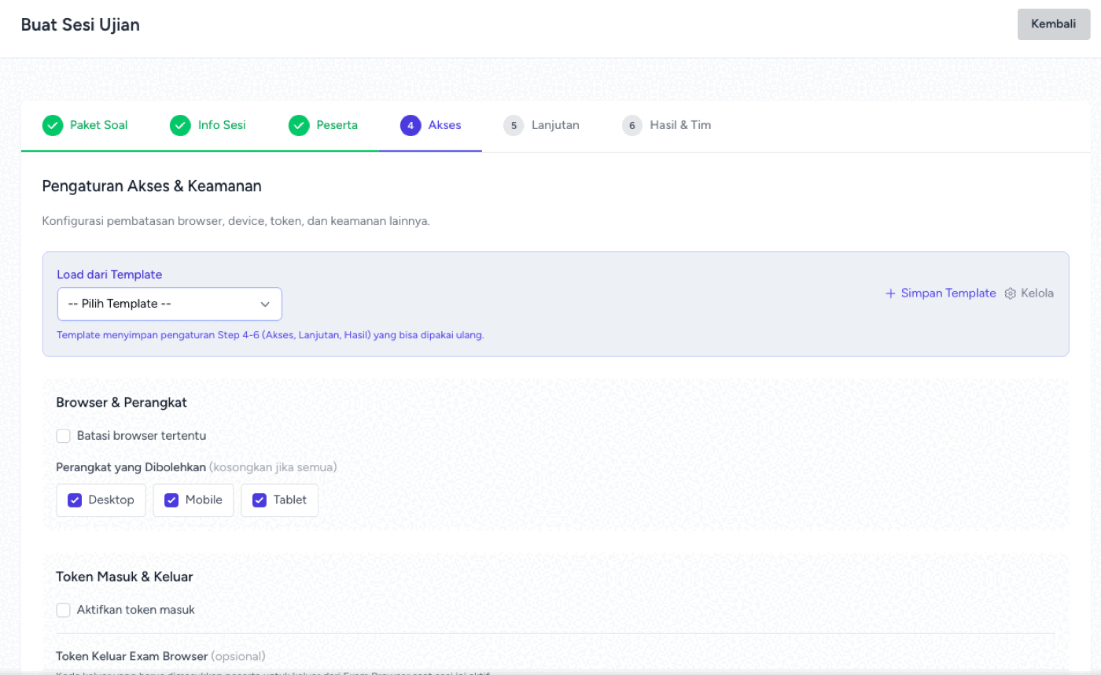Open the Hasil & Tim step tab

pos(666,125)
